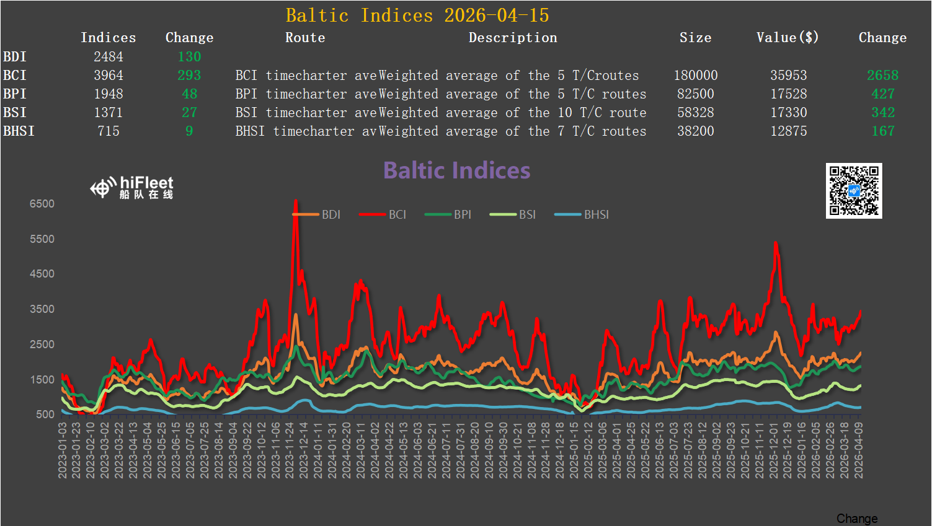The height and width of the screenshot is (526, 932).
Task: Click the 6500 y-axis label
Action: click(42, 204)
